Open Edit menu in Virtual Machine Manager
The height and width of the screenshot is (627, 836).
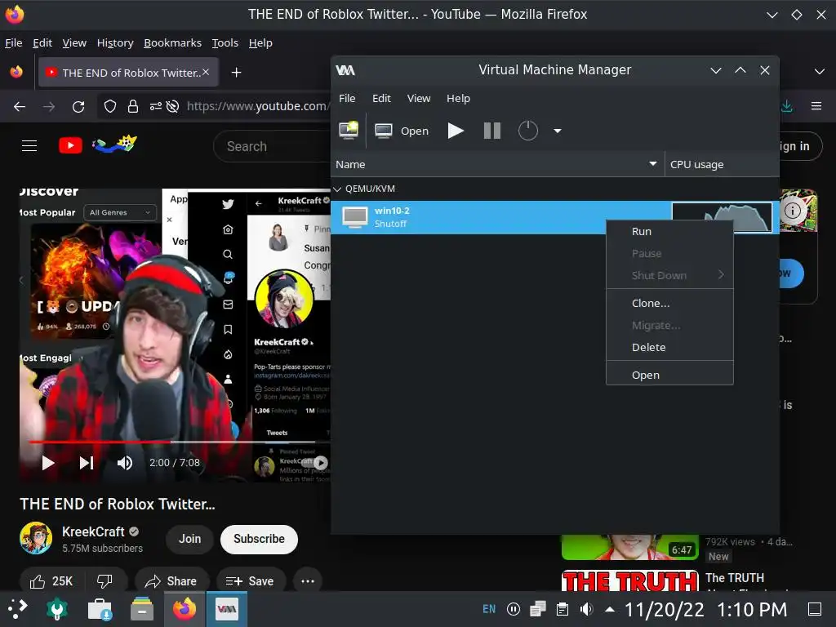pyautogui.click(x=381, y=98)
